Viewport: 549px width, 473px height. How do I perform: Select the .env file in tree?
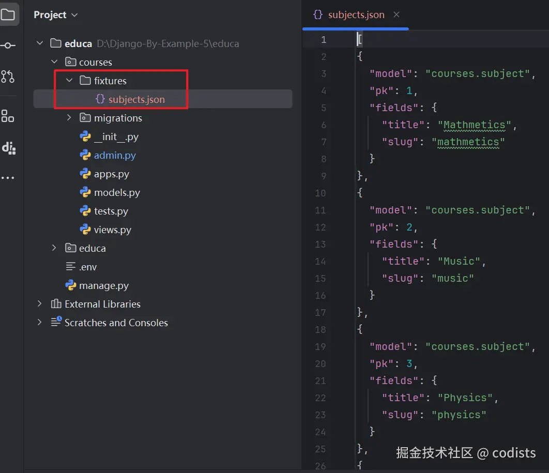(88, 267)
